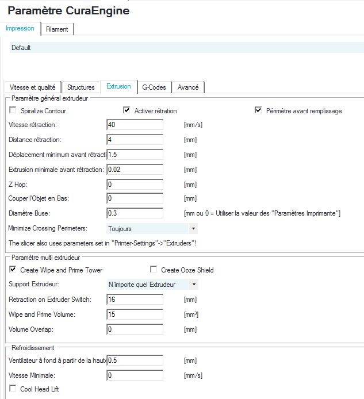364x399 pixels.
Task: Uncheck the Activer rétration checkbox
Action: 127,110
